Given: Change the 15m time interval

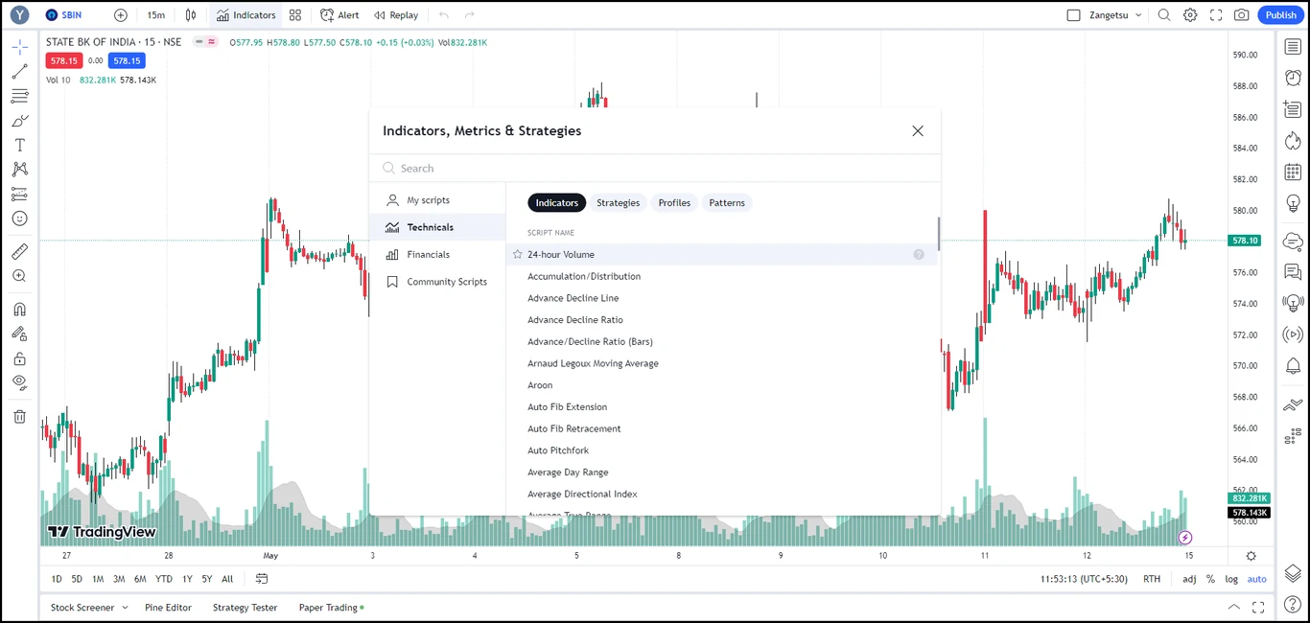Looking at the screenshot, I should tap(155, 15).
